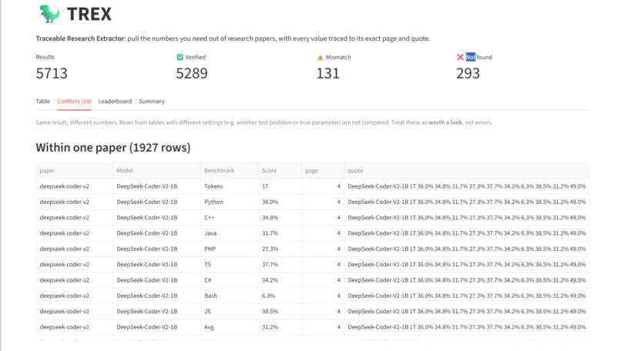The height and width of the screenshot is (351, 621).
Task: Select the C# benchmark cell
Action: coord(230,280)
